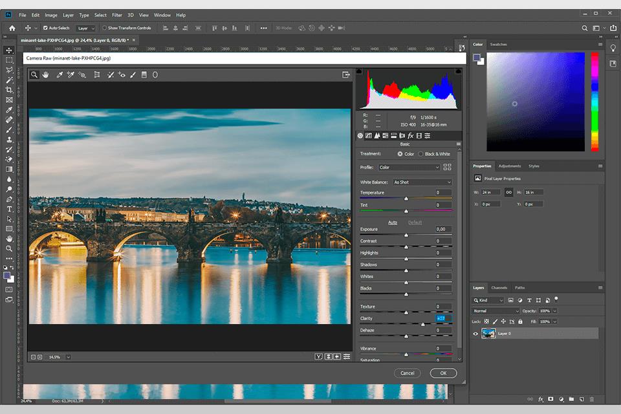This screenshot has width=621, height=414.
Task: Click the delete layer trash icon
Action: 592,399
